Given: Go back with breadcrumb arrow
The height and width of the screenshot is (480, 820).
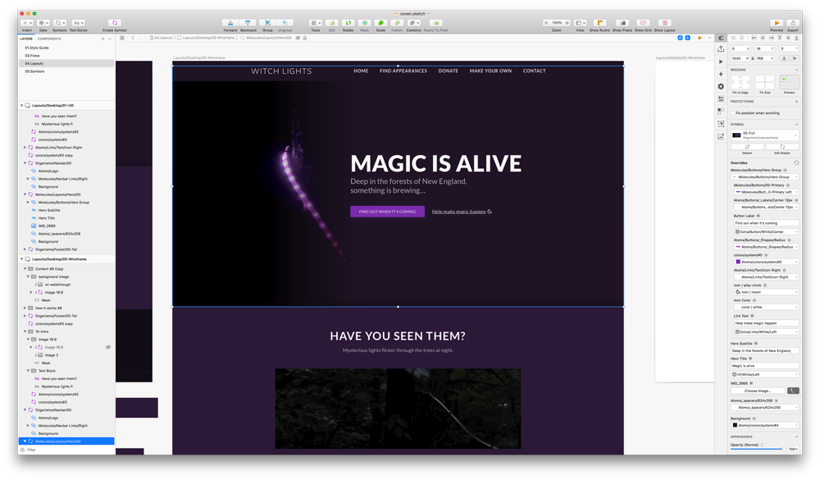Looking at the screenshot, I should pyautogui.click(x=133, y=38).
